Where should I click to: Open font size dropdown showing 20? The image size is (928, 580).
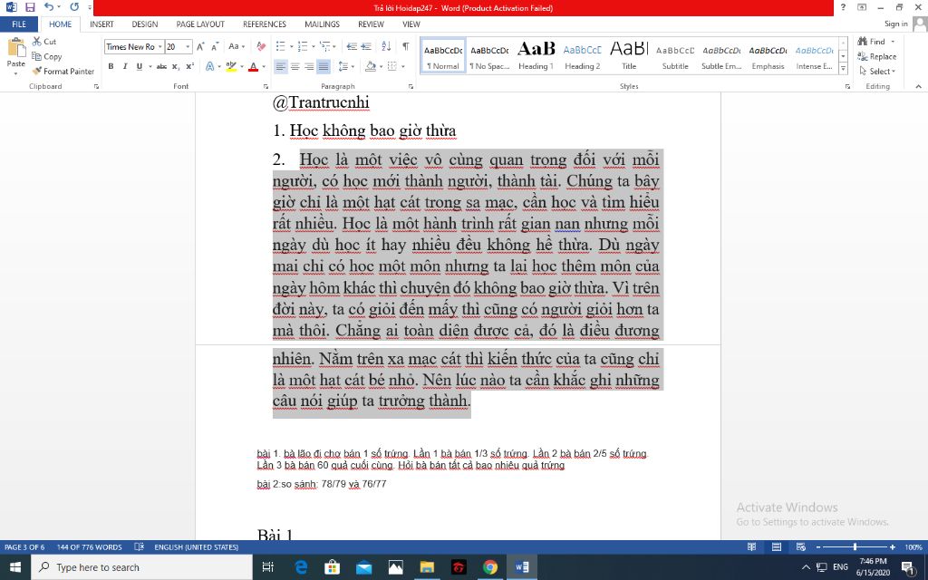pos(188,47)
